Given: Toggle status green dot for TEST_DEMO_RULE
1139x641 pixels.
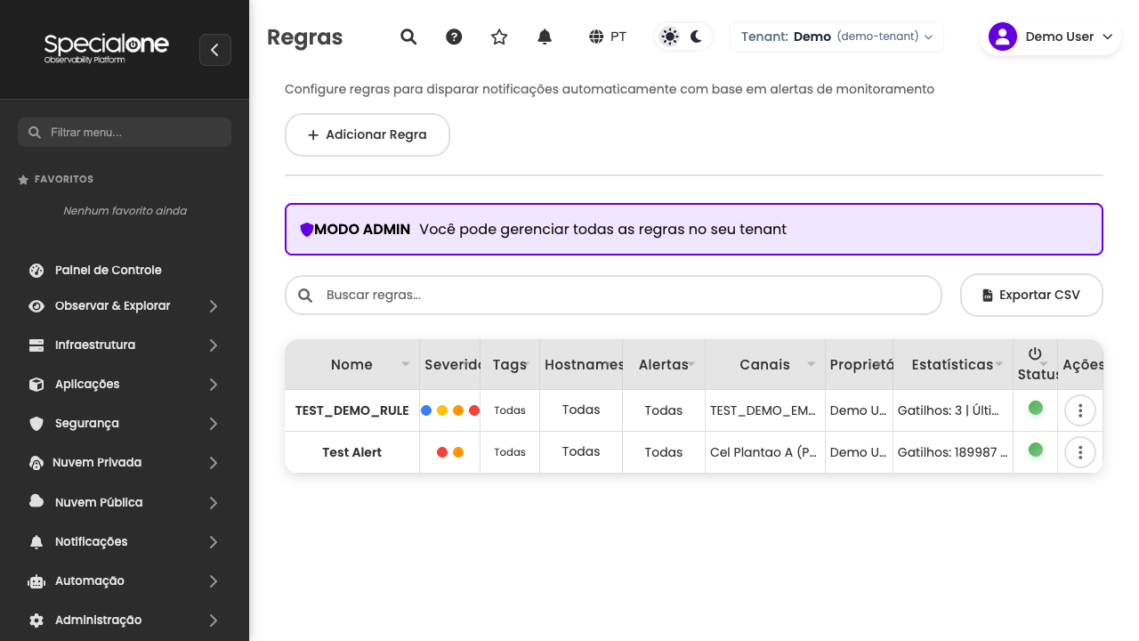Looking at the screenshot, I should pyautogui.click(x=1036, y=408).
